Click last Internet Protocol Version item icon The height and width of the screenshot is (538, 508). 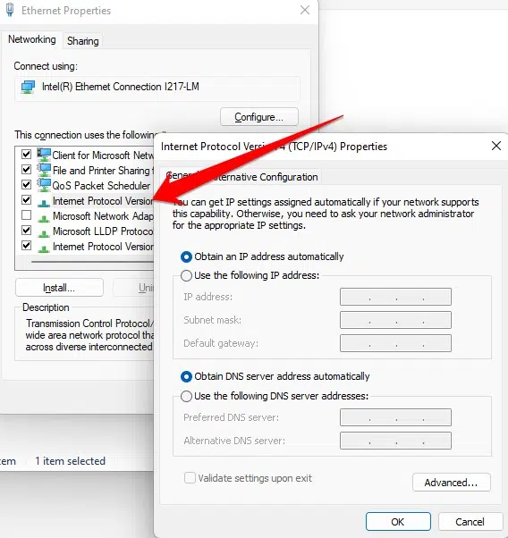[43, 248]
